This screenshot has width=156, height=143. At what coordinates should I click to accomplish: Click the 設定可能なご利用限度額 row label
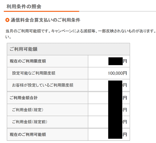(34, 73)
